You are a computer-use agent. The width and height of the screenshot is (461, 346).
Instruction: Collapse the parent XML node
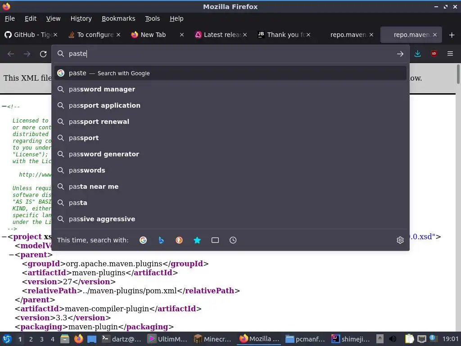11,255
